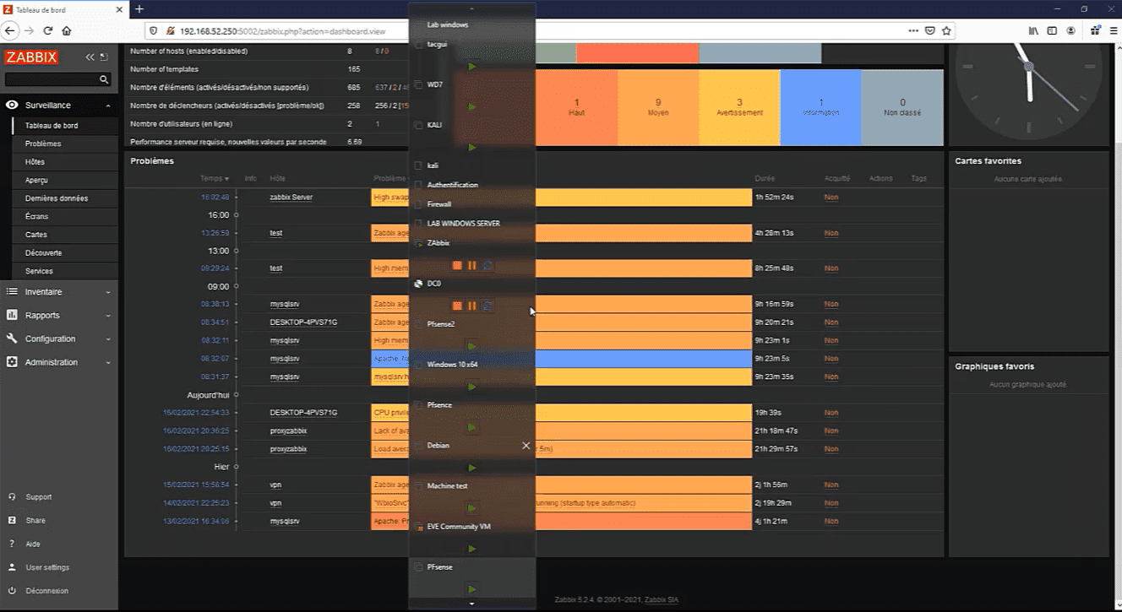This screenshot has width=1122, height=612.
Task: Select the orange Moyen severity block
Action: (658, 107)
